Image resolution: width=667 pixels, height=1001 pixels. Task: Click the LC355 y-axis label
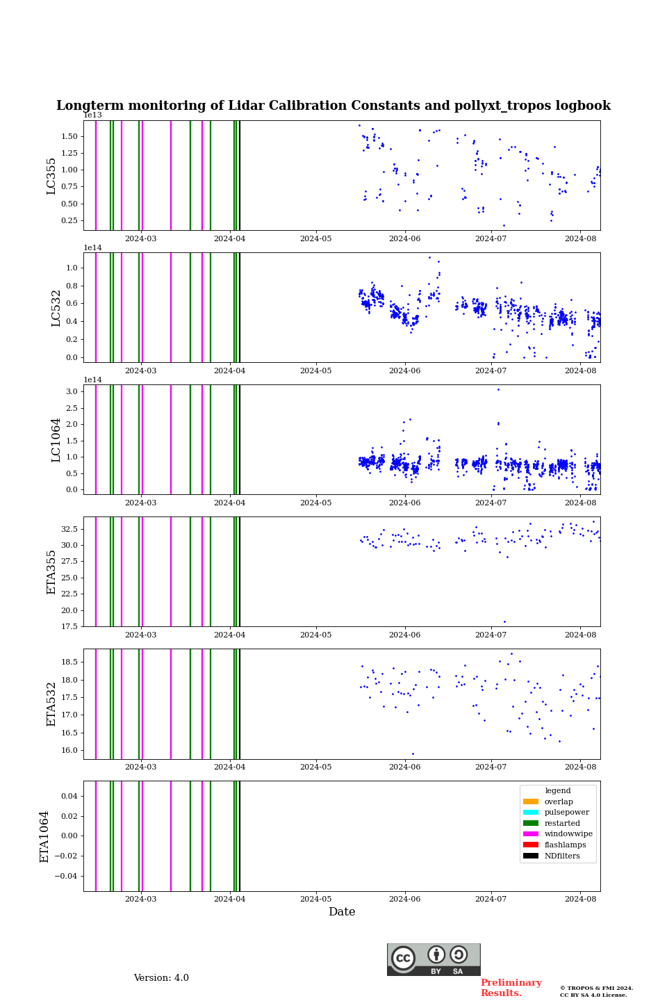(x=51, y=176)
